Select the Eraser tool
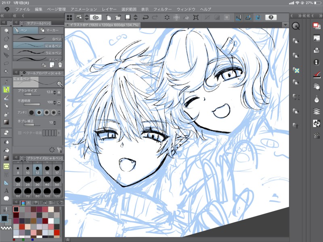The image size is (323, 242). click(6, 132)
